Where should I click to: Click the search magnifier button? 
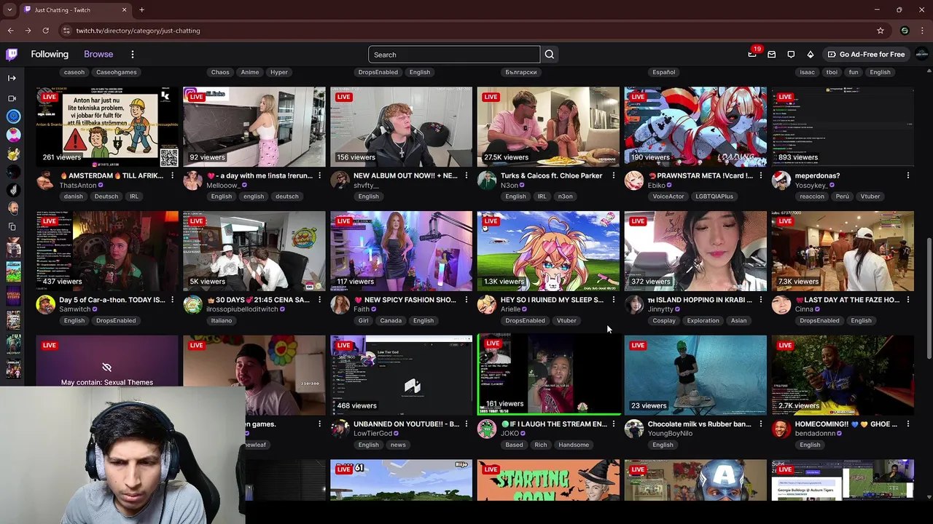[x=550, y=55]
